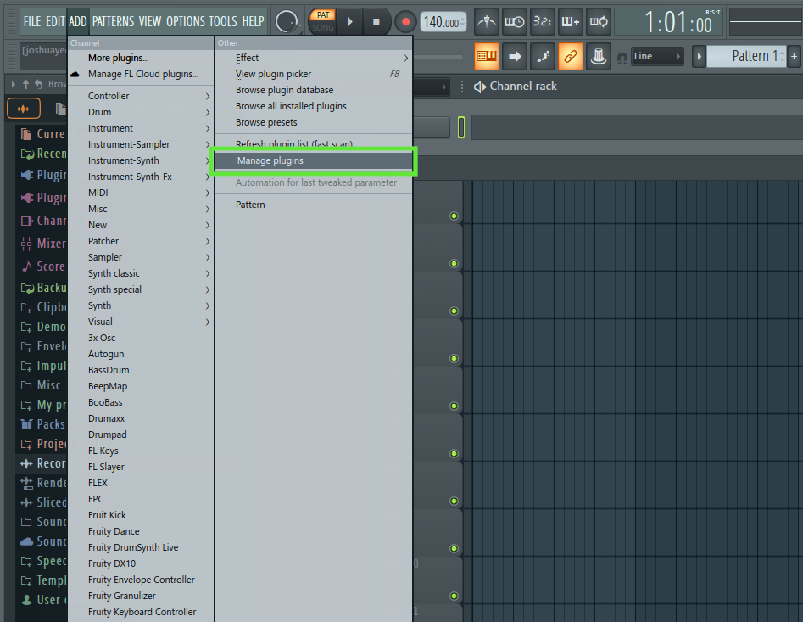
Task: Select the Pattern 1 selector
Action: [x=746, y=56]
